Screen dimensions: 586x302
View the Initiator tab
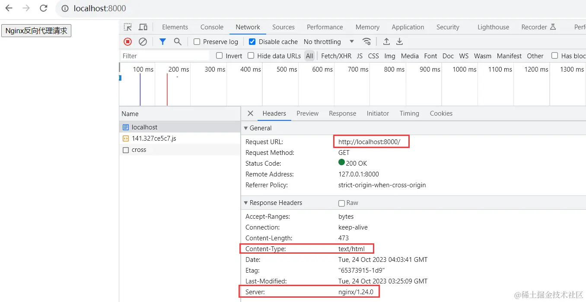click(378, 113)
